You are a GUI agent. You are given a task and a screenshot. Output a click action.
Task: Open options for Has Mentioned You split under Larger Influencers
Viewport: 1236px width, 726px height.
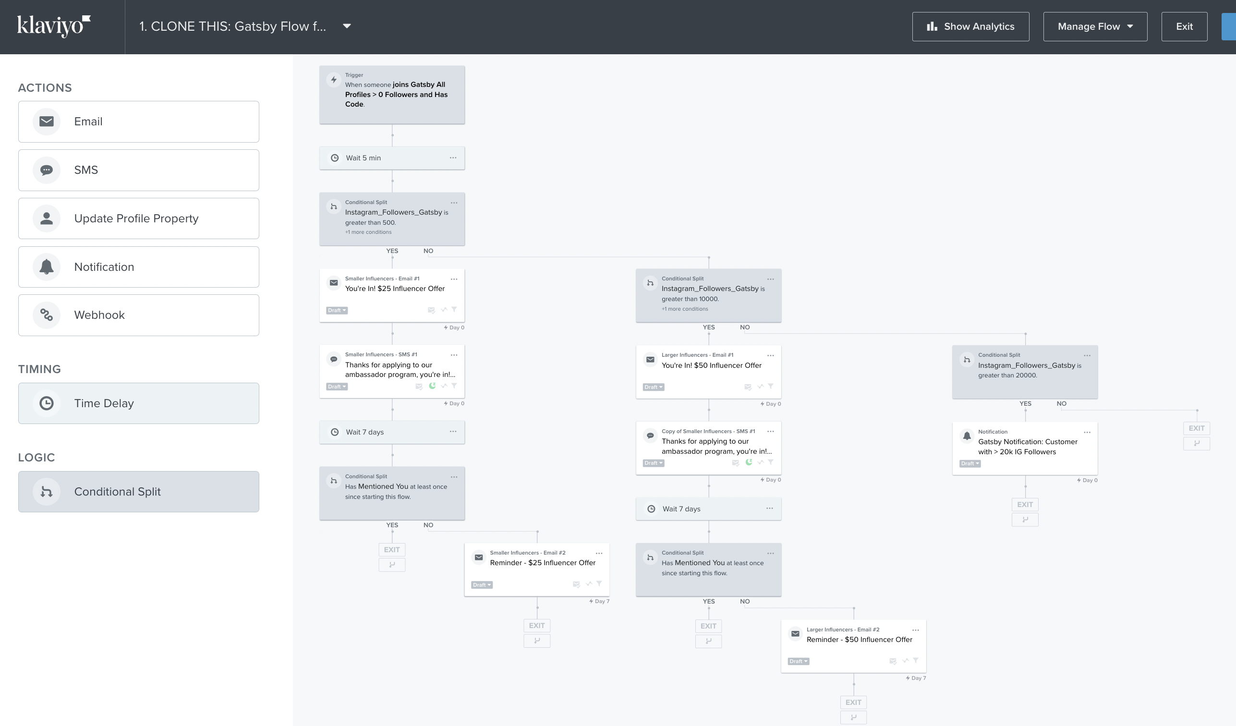click(771, 553)
